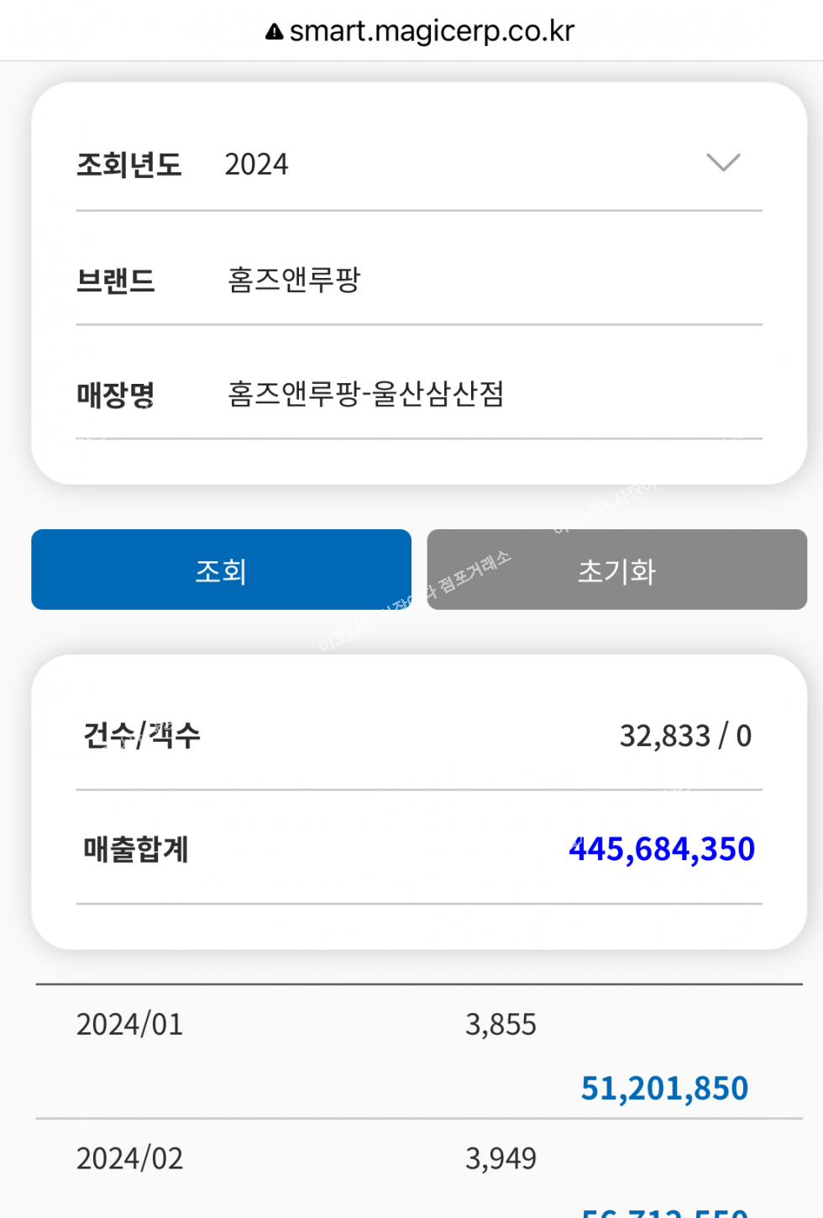Screen dimensions: 823x1218
Task: Expand the 조회년도 dropdown chevron
Action: pyautogui.click(x=723, y=162)
